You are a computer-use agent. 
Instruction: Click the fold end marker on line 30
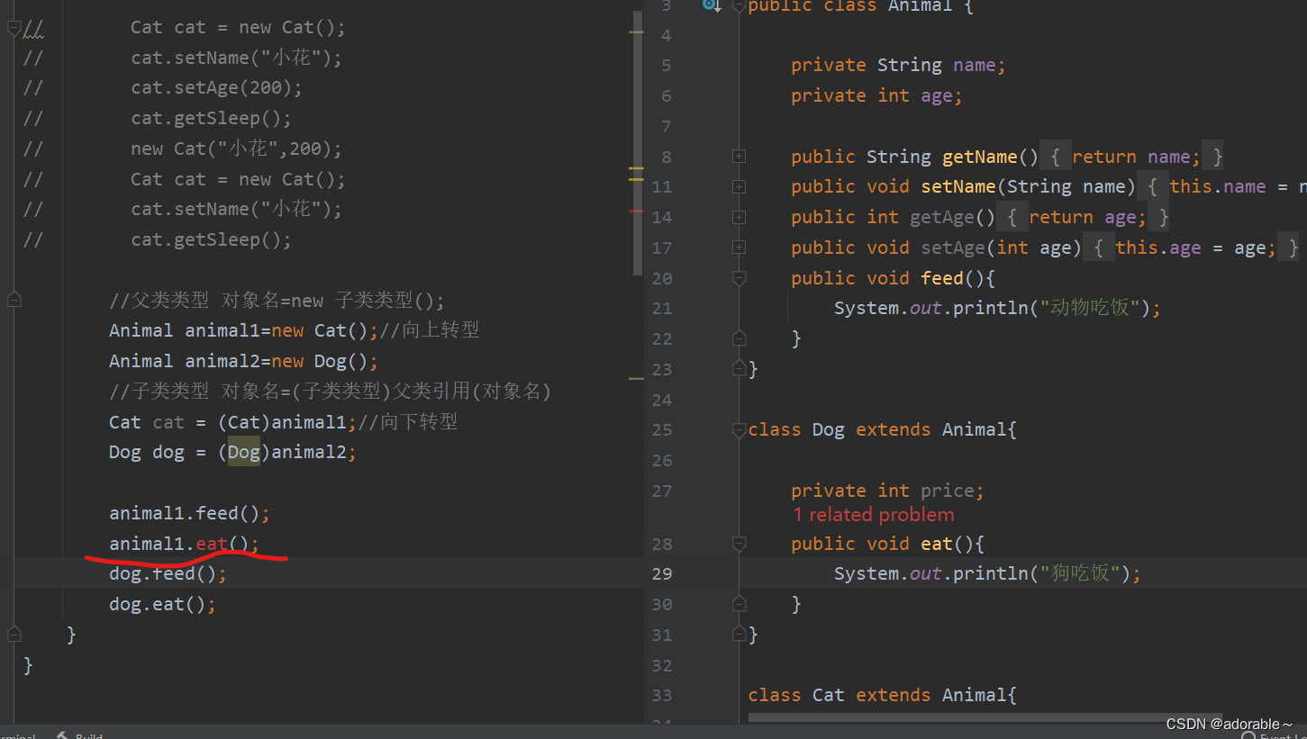point(740,604)
